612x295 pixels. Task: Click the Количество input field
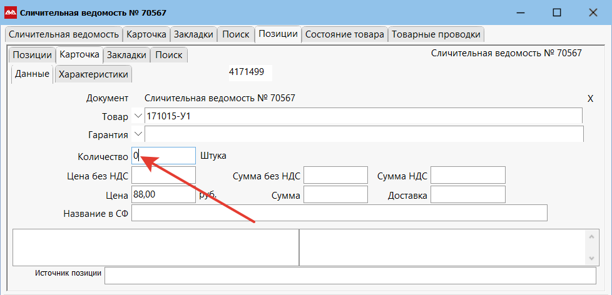pos(164,156)
